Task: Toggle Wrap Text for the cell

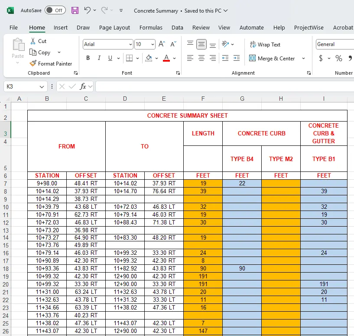Action: point(265,44)
